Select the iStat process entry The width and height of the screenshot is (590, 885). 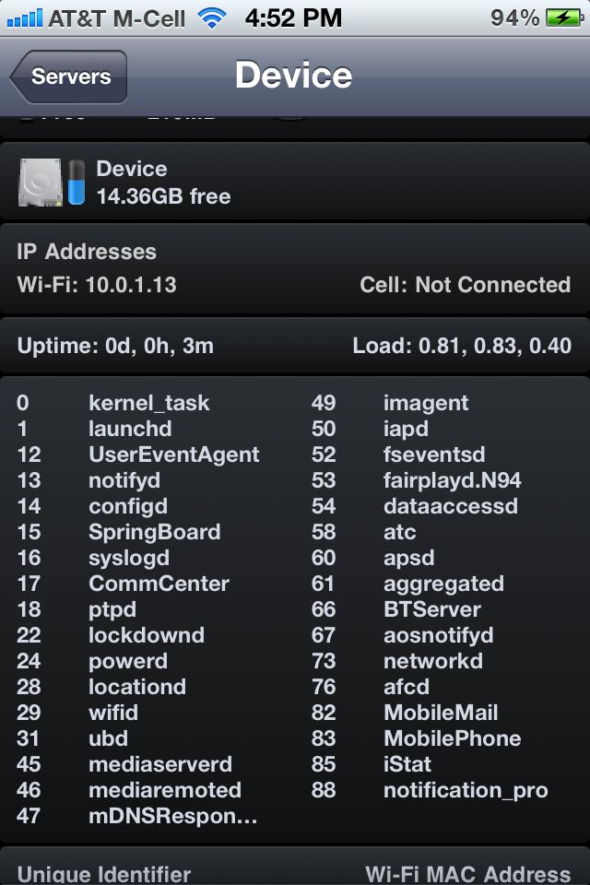(371, 764)
